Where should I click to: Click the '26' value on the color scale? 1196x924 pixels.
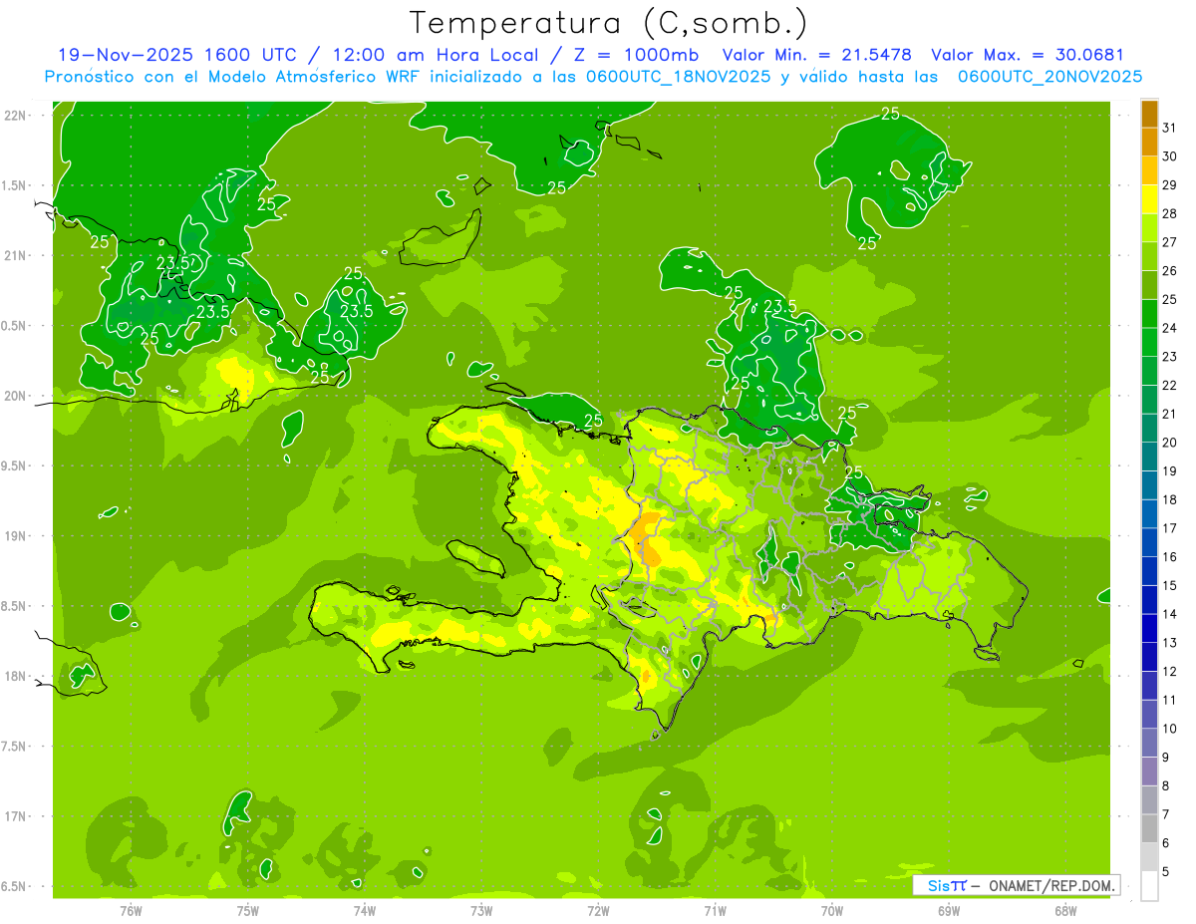(x=1170, y=271)
